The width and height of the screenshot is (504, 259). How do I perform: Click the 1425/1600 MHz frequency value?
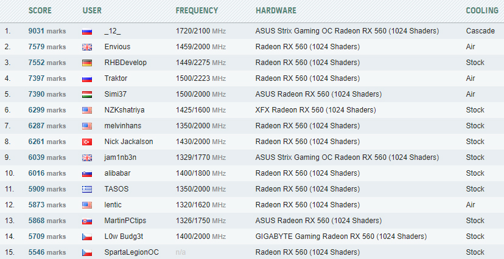click(201, 110)
